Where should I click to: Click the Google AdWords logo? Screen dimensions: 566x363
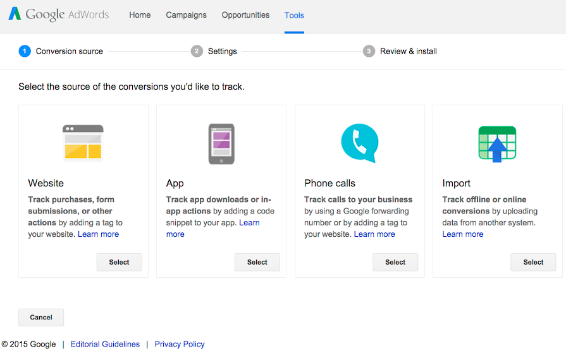[x=58, y=15]
